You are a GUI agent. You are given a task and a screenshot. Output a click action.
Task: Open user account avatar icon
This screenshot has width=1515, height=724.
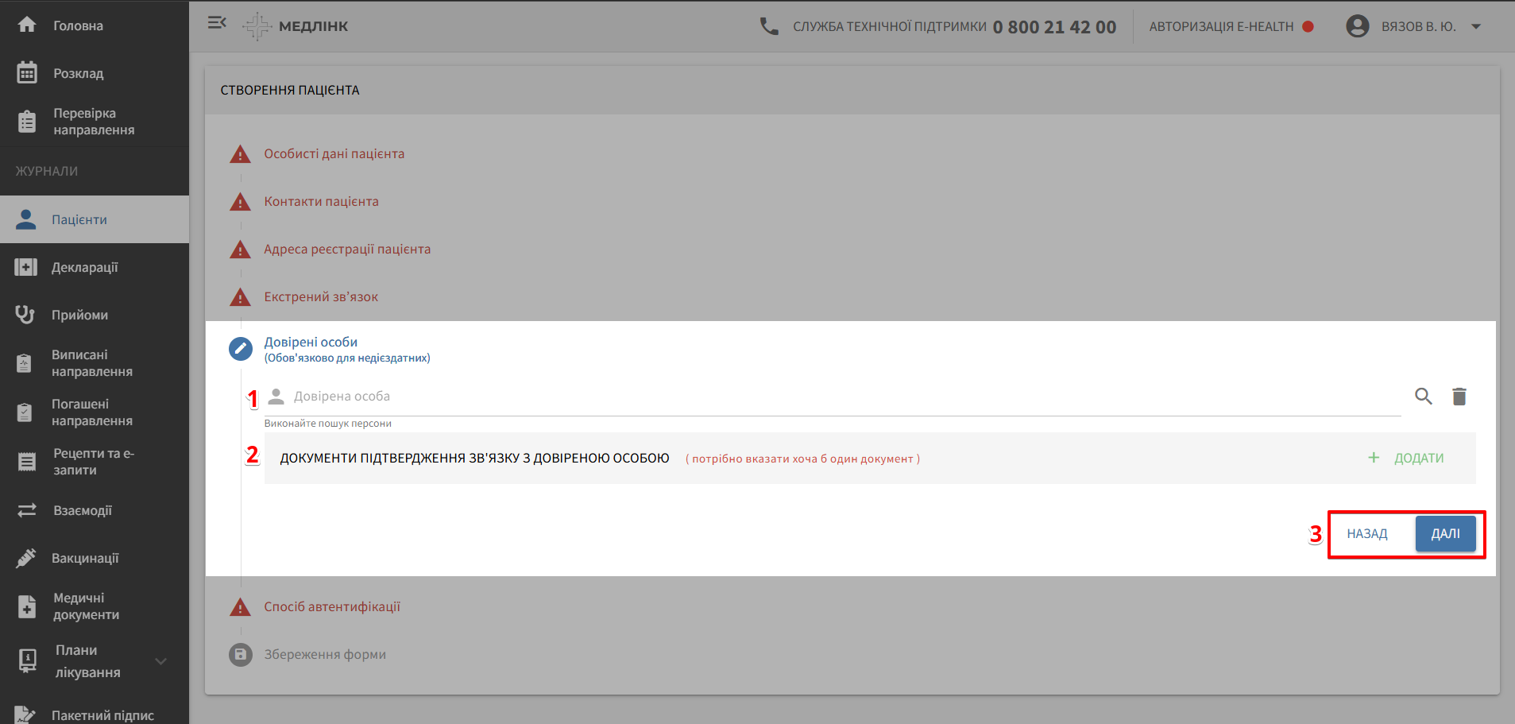[x=1358, y=26]
